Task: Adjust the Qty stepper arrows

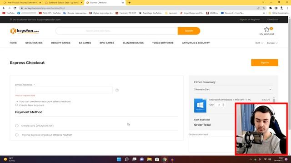Action: [223, 105]
